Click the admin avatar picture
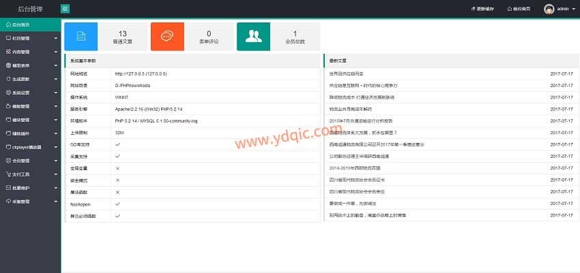This screenshot has height=273, width=580. pos(549,9)
